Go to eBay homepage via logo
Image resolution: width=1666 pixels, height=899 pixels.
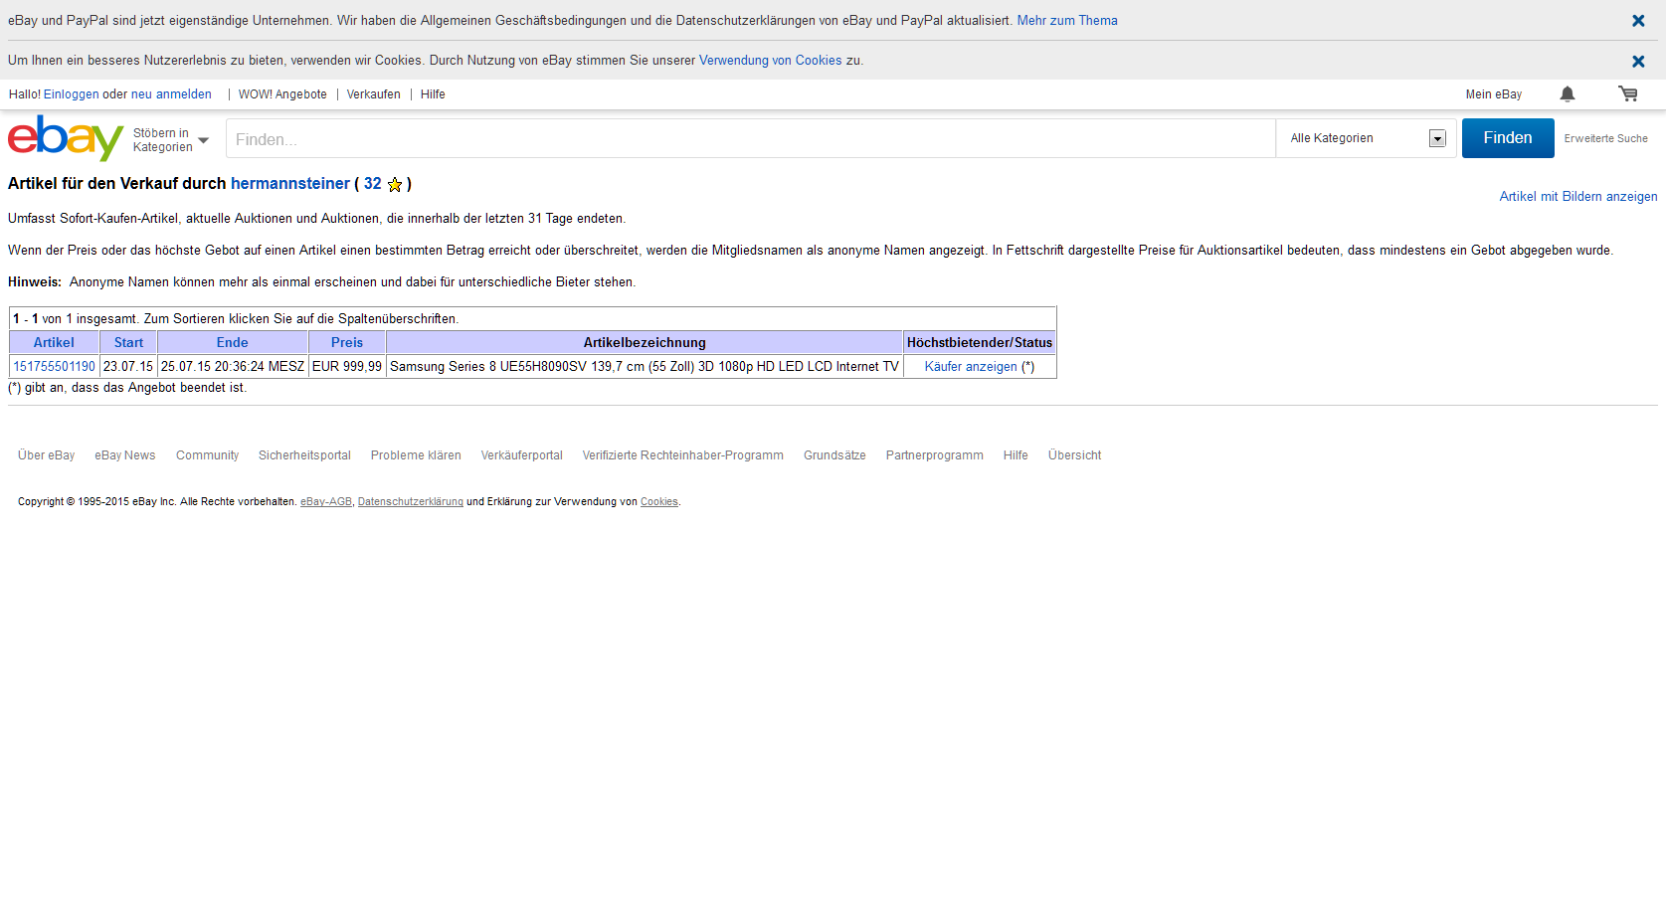66,138
